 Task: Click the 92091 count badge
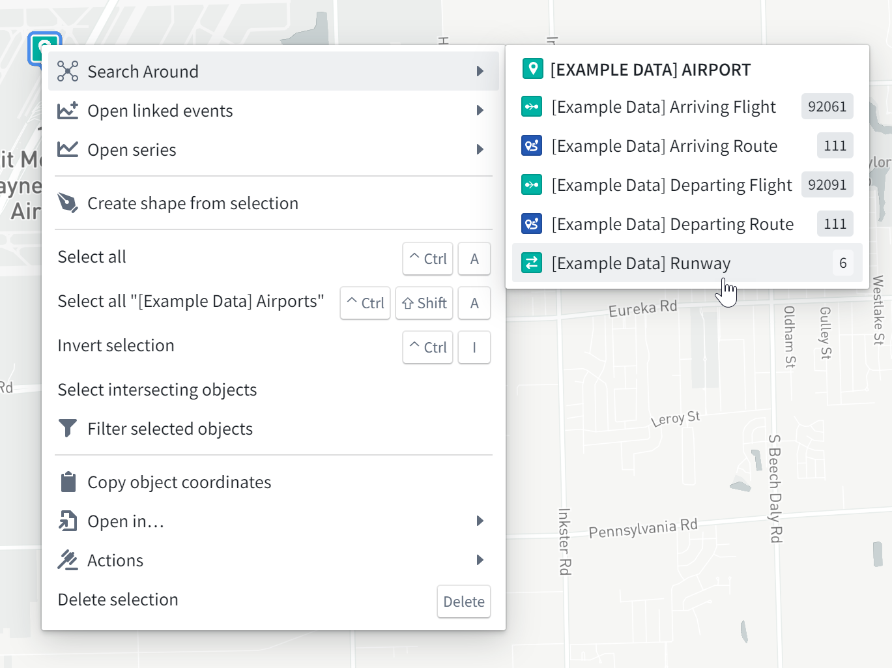point(827,184)
